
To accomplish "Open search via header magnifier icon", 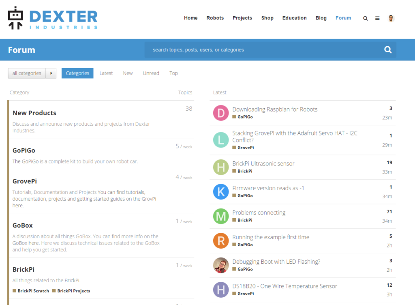I will coord(366,18).
